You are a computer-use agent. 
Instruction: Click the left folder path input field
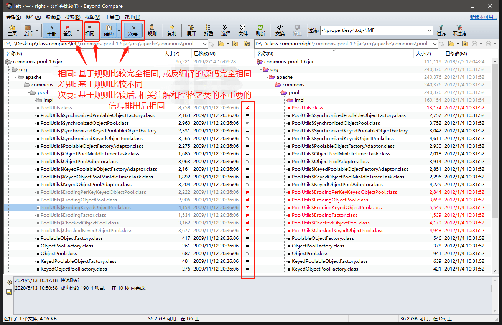[x=105, y=44]
